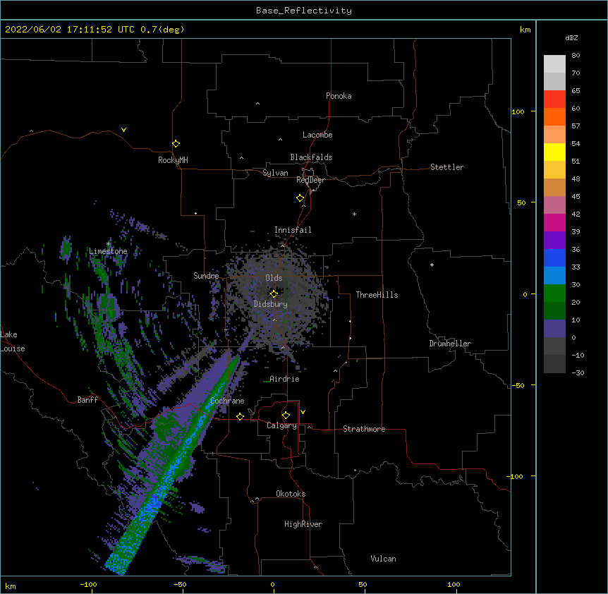Click the Okotoks label
608x594 pixels.
coord(291,494)
